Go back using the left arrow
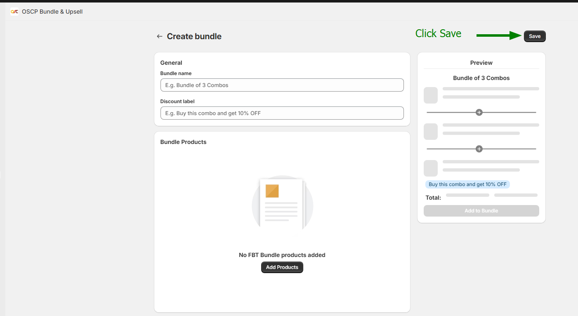The width and height of the screenshot is (578, 316). 159,36
